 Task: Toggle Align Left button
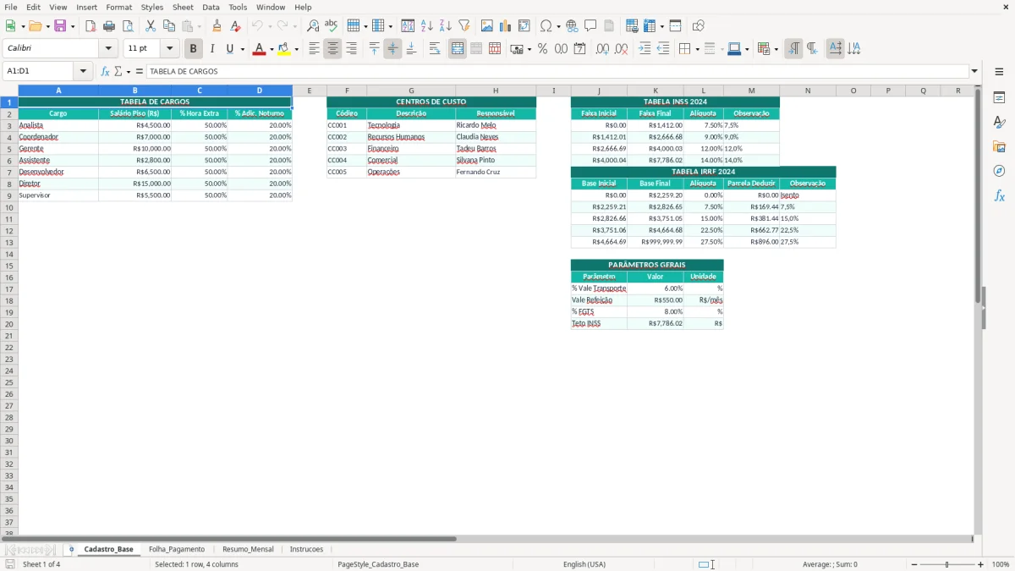pyautogui.click(x=314, y=49)
